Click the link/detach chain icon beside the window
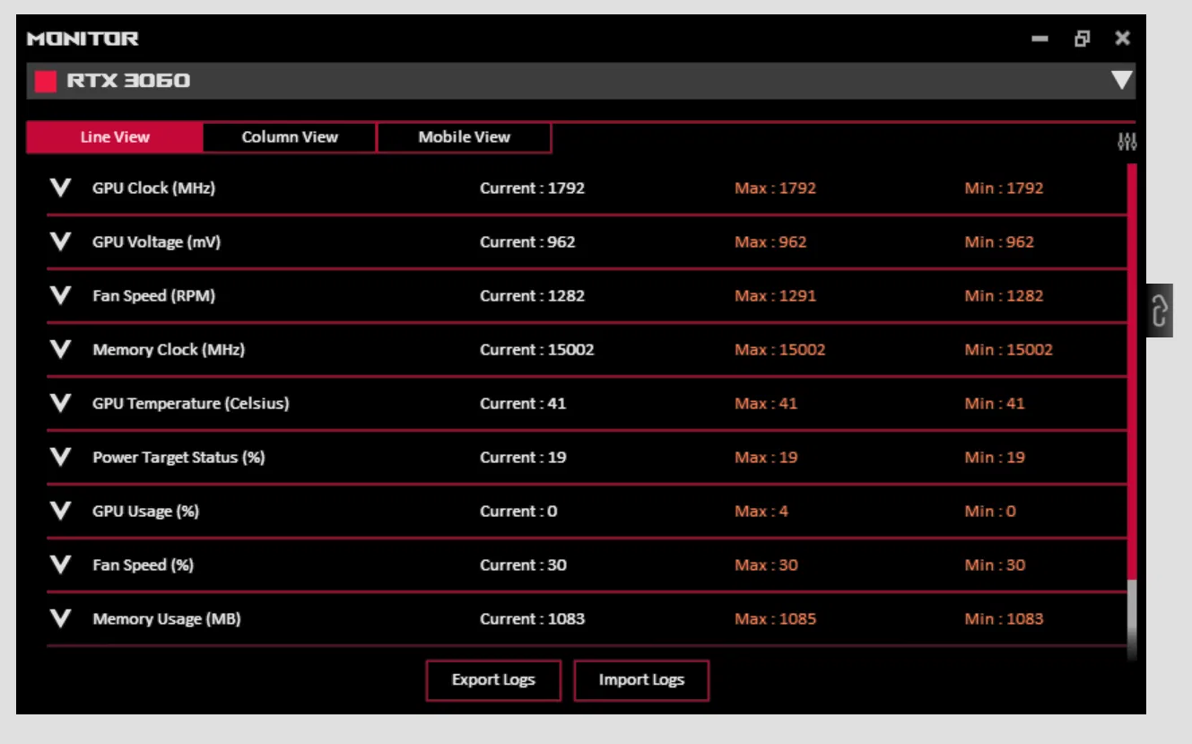Viewport: 1192px width, 744px height. point(1159,311)
